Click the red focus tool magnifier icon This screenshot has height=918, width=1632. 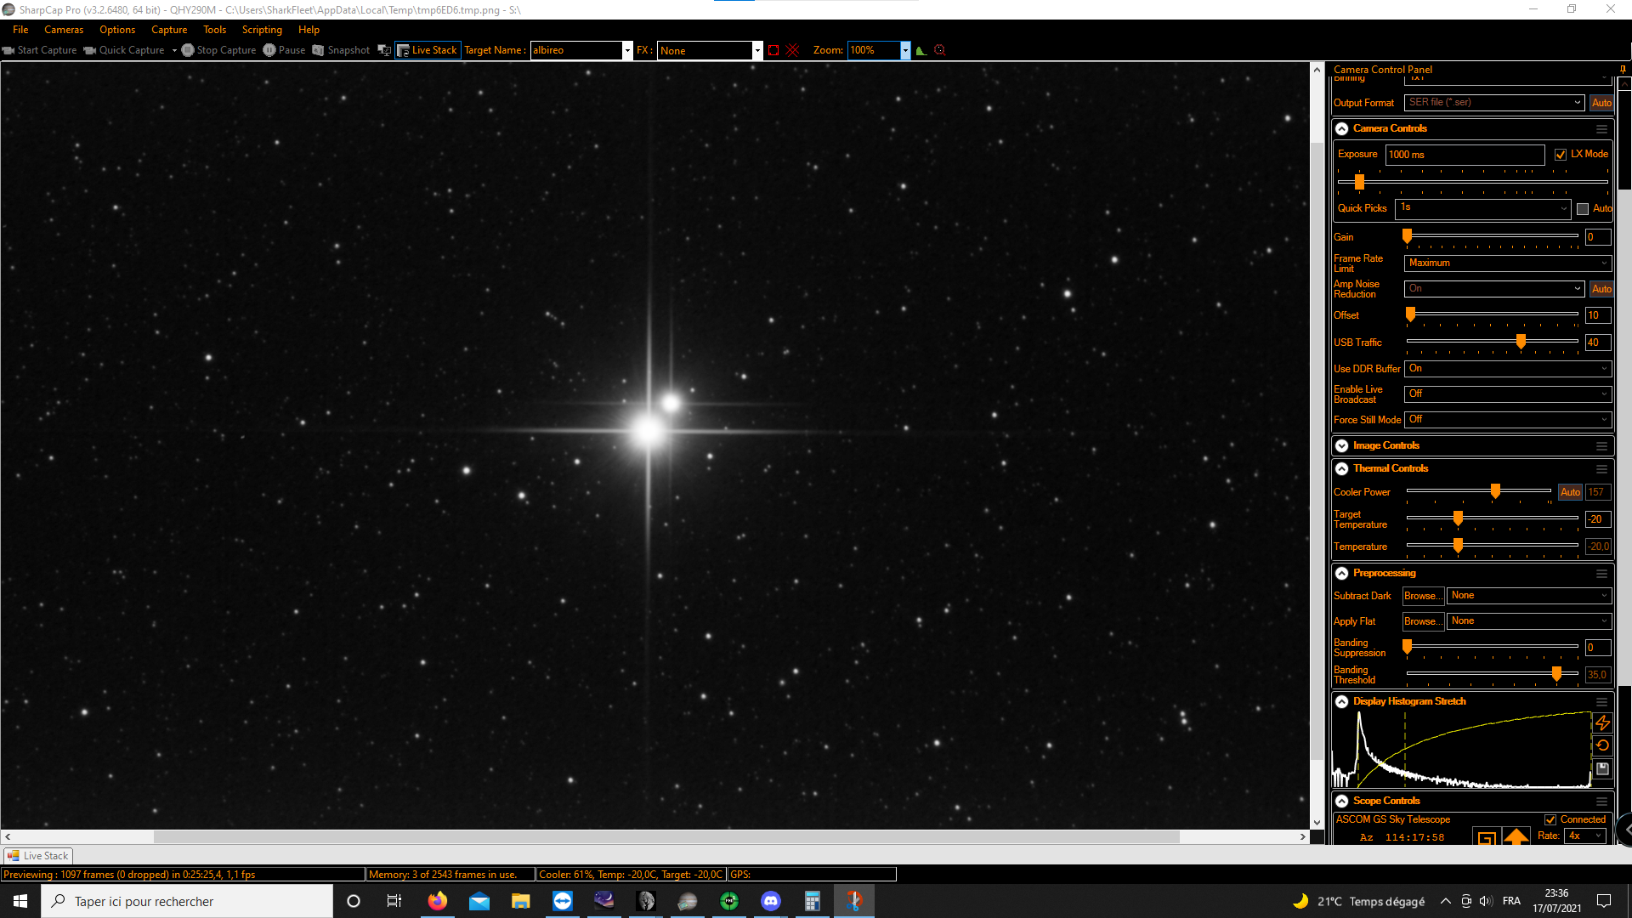[940, 50]
